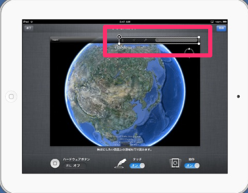Delete the disabled region with its X handle
Image resolution: width=248 pixels, height=193 pixels.
[x=119, y=37]
